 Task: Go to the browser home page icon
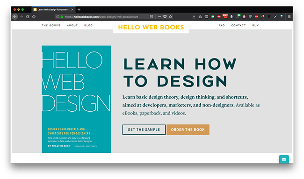pos(34,17)
